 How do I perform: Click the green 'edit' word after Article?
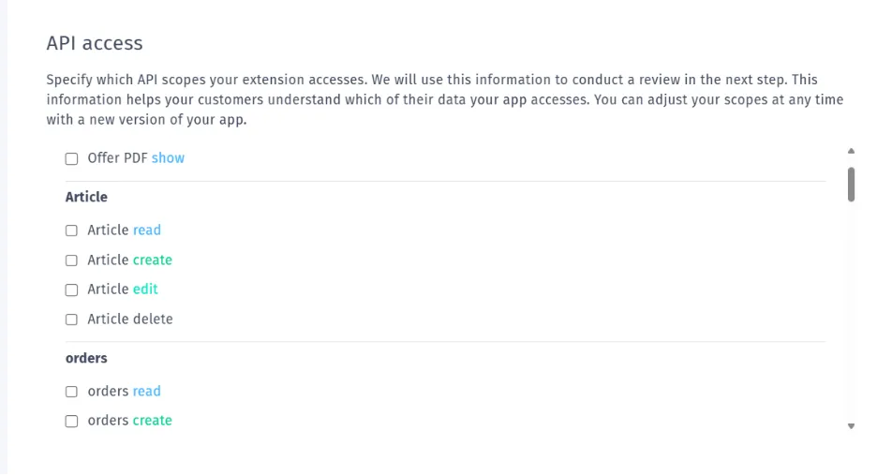(145, 289)
